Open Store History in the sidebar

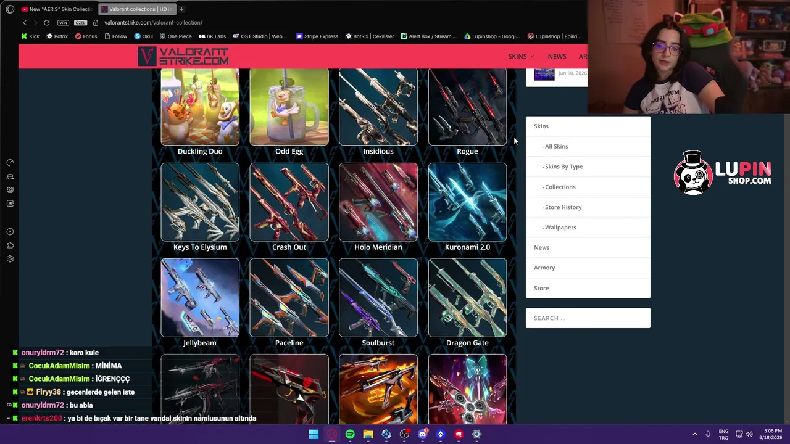[x=562, y=207]
